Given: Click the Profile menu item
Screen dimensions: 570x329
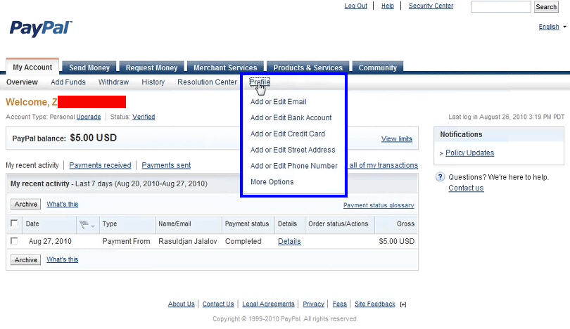Looking at the screenshot, I should pos(260,82).
